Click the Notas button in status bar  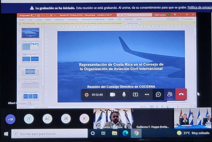coord(144,107)
